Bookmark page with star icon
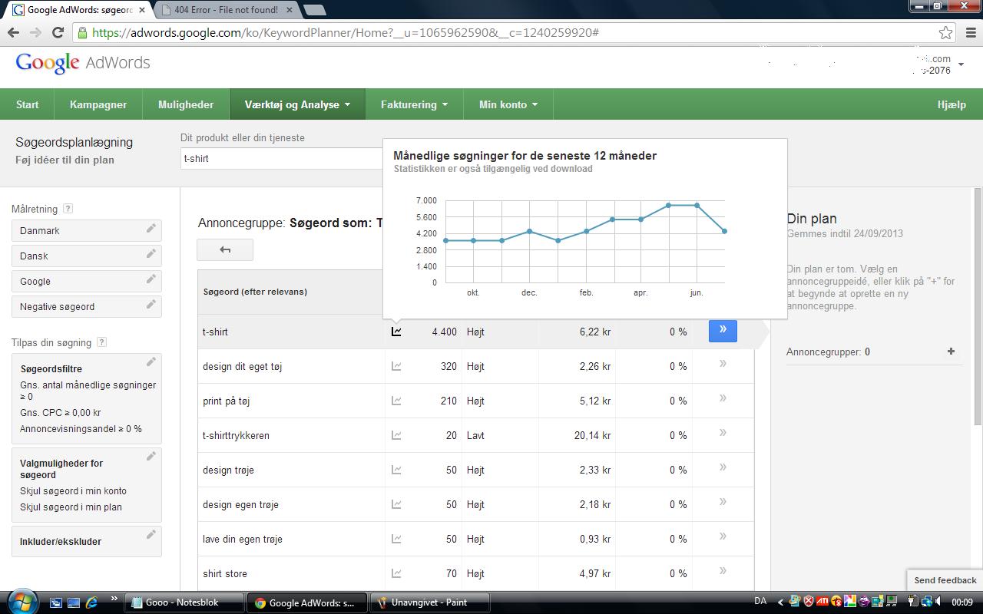 (945, 32)
